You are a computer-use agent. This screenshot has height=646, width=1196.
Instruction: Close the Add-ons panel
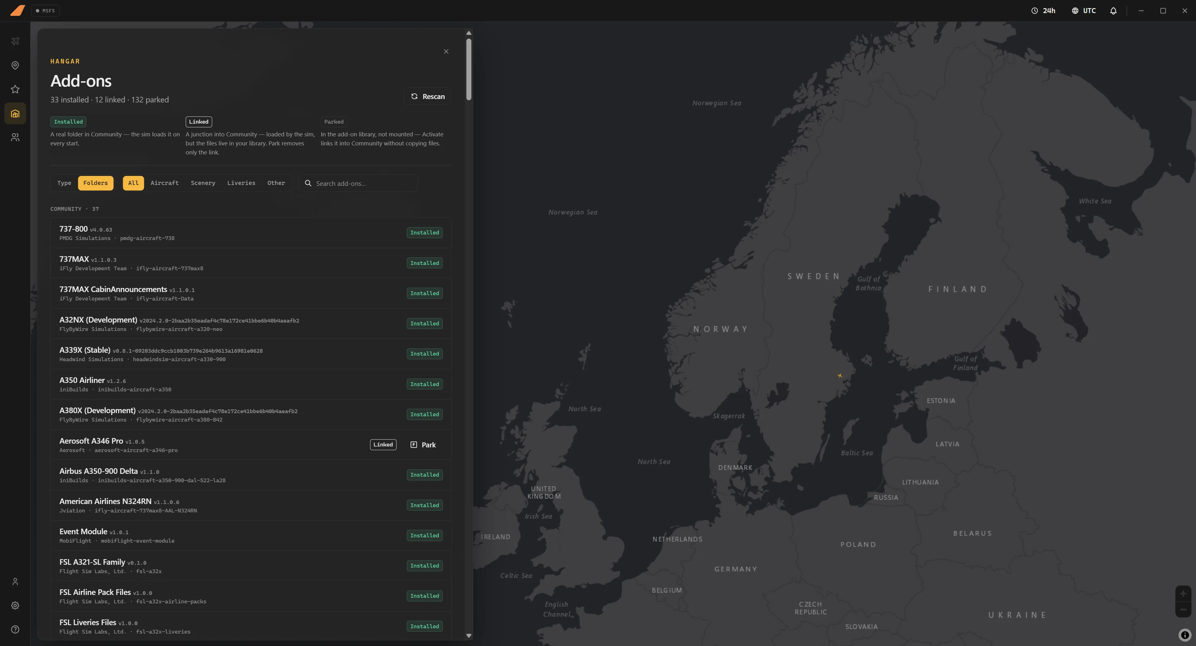tap(446, 51)
